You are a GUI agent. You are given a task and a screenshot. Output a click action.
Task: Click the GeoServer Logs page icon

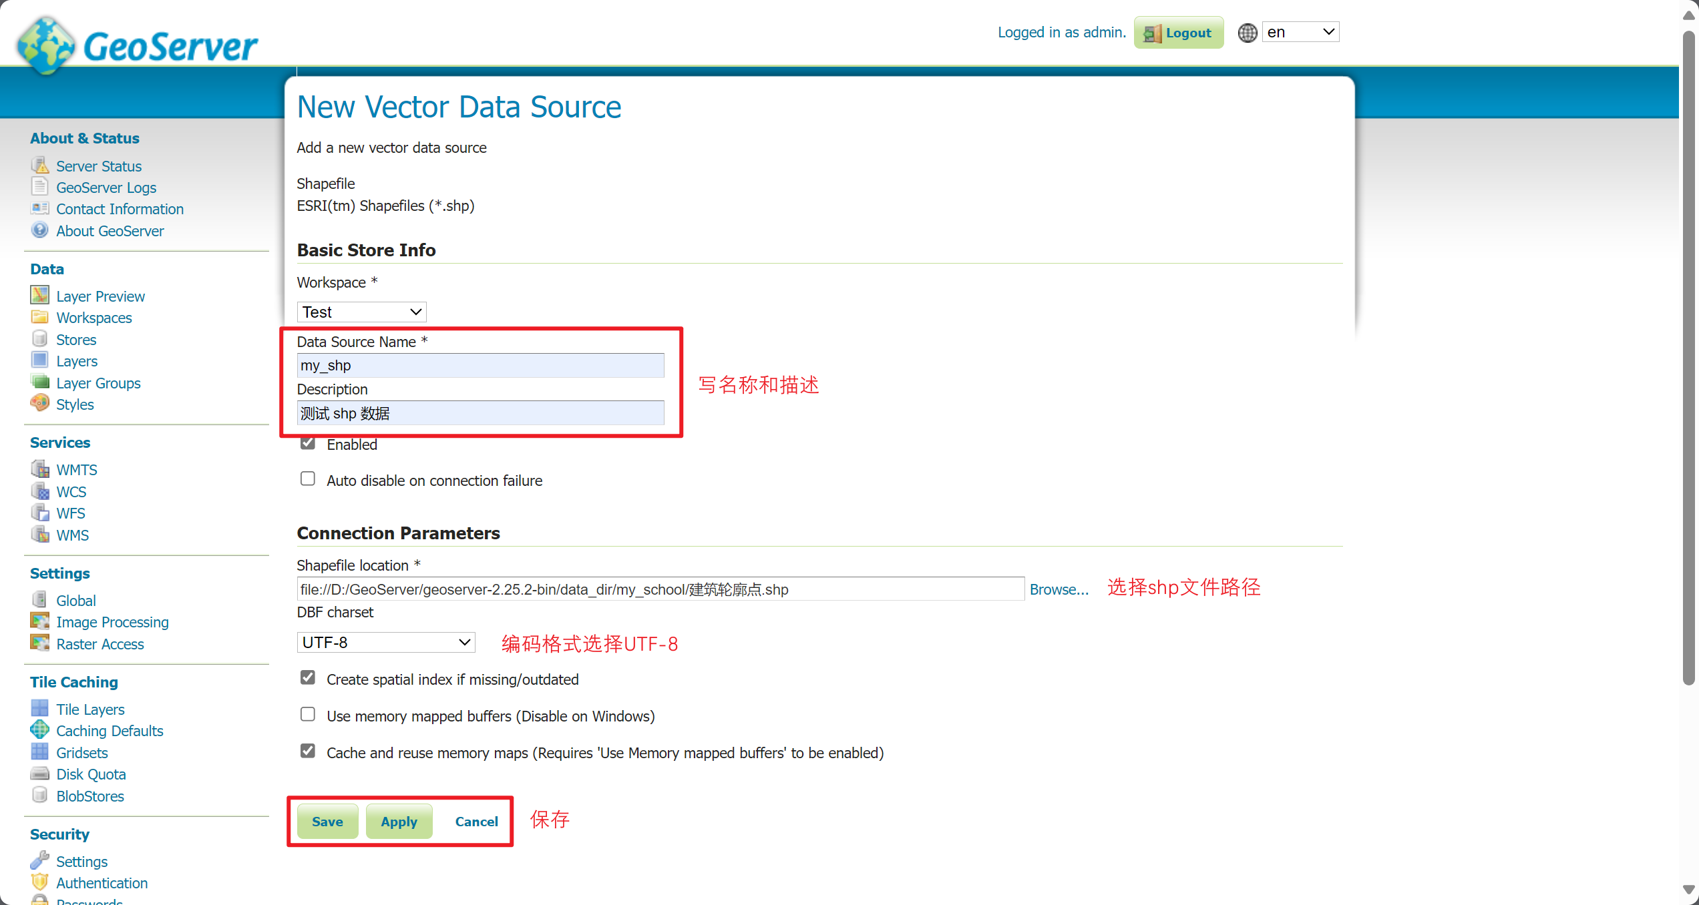click(x=40, y=186)
